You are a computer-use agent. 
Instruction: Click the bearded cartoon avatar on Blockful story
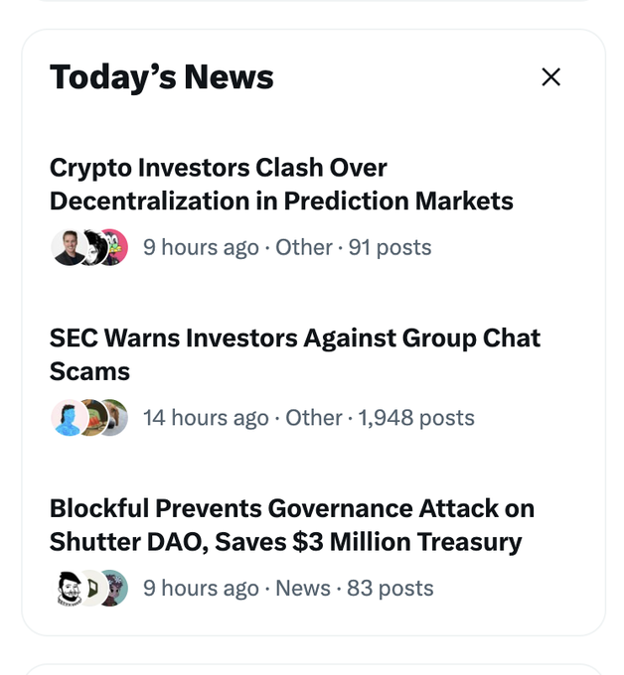click(68, 589)
